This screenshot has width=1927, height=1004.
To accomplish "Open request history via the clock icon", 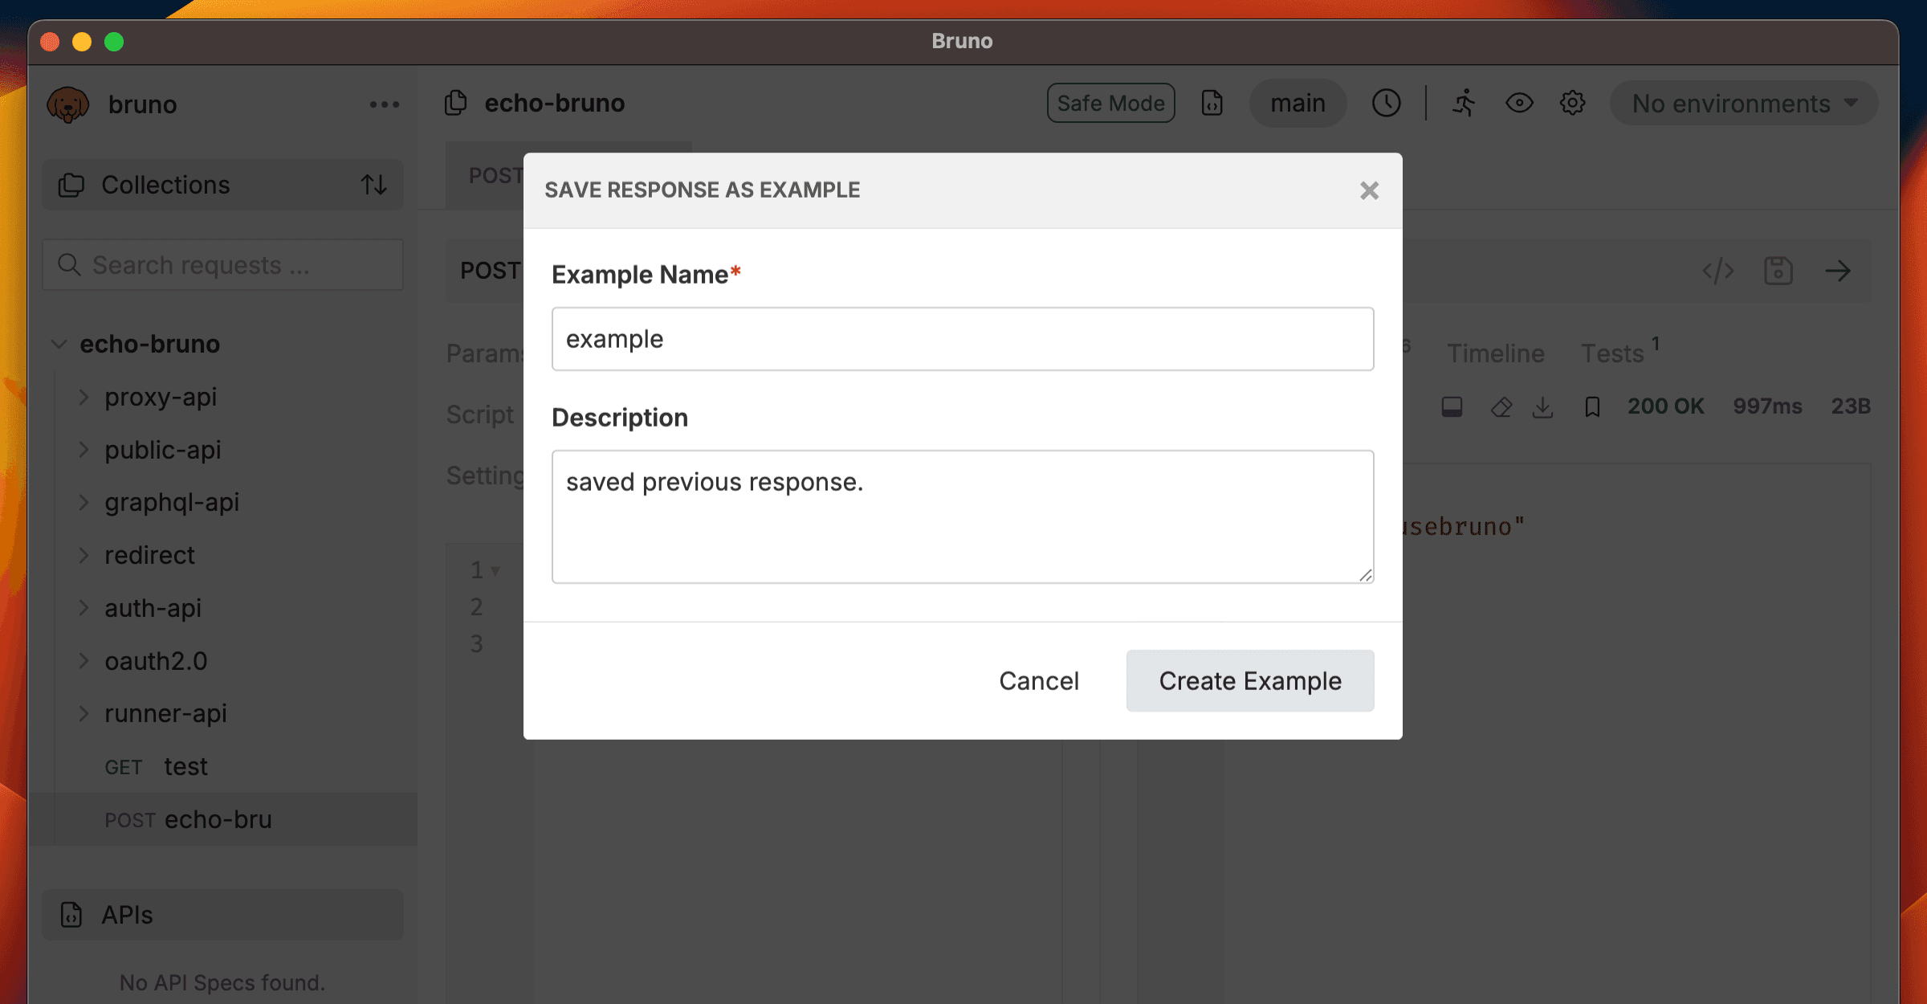I will (x=1387, y=103).
